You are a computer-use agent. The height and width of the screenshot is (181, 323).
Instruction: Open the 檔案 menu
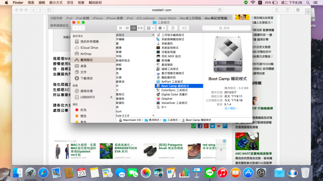click(x=31, y=3)
